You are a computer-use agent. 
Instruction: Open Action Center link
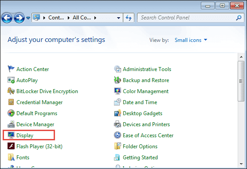(33, 69)
